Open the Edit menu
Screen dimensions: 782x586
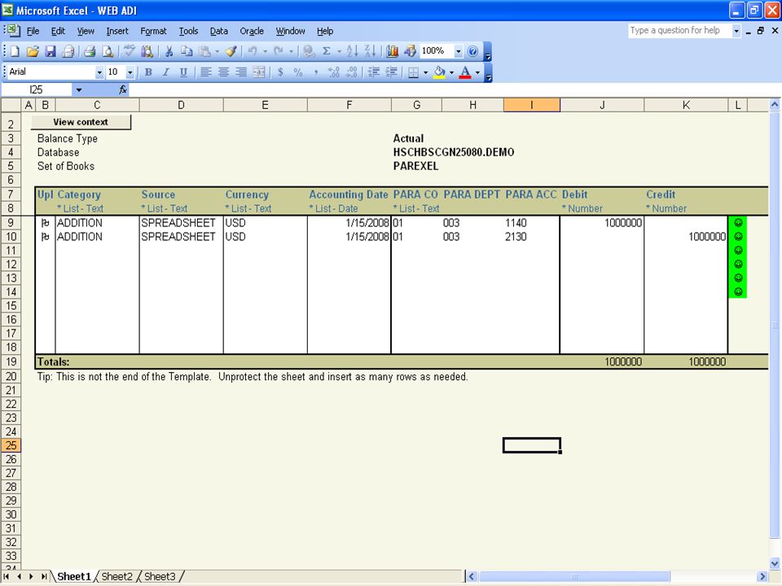[x=58, y=31]
